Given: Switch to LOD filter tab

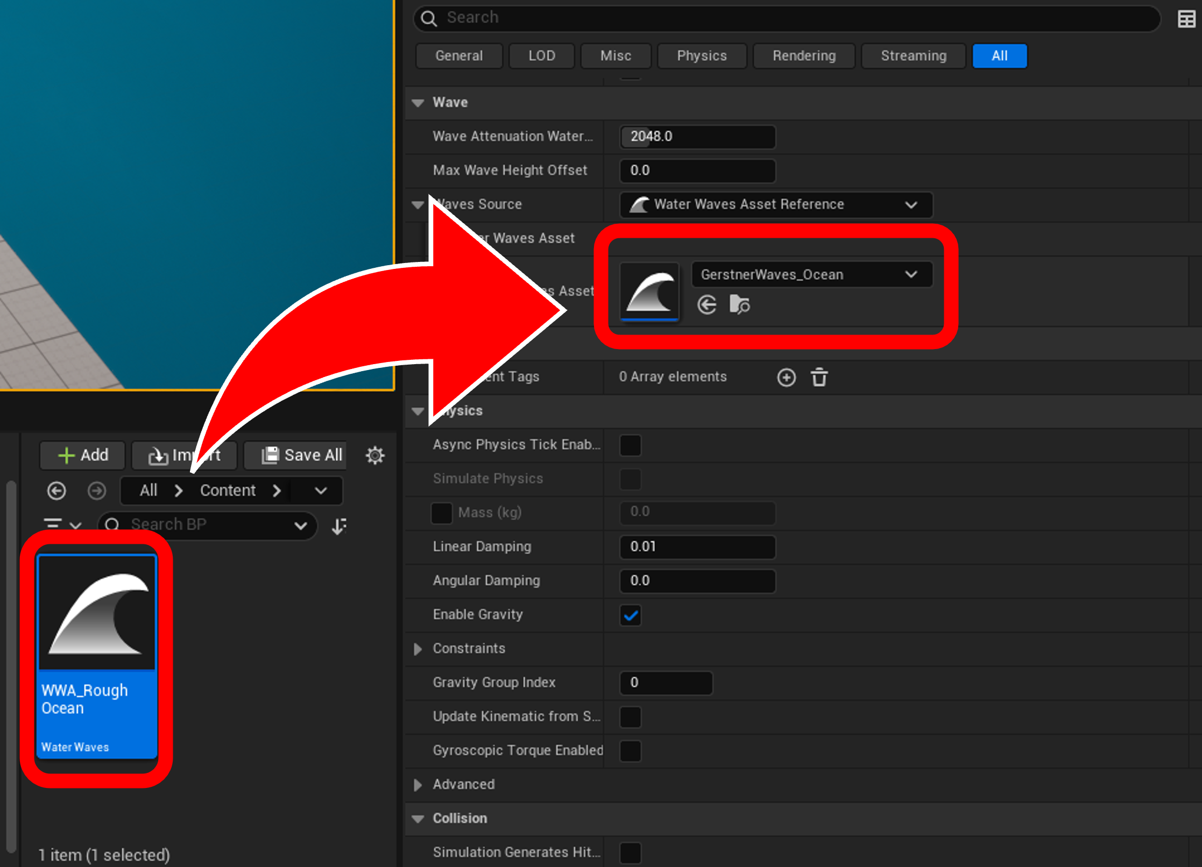Looking at the screenshot, I should pyautogui.click(x=541, y=56).
